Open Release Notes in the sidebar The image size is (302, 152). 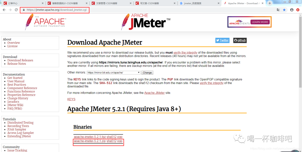(x=17, y=64)
